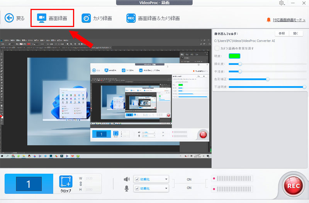This screenshot has width=309, height=203.
Task: Click the microphone audio level meter
Action: coord(232,189)
